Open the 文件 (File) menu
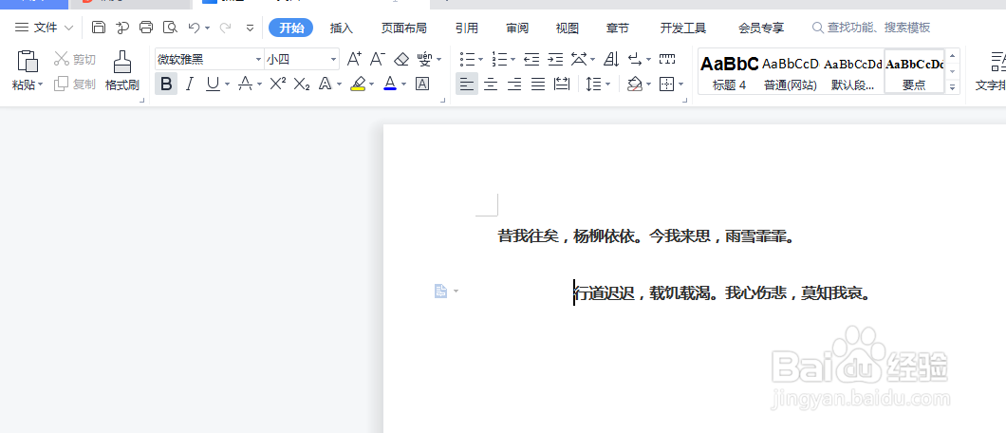 point(45,28)
